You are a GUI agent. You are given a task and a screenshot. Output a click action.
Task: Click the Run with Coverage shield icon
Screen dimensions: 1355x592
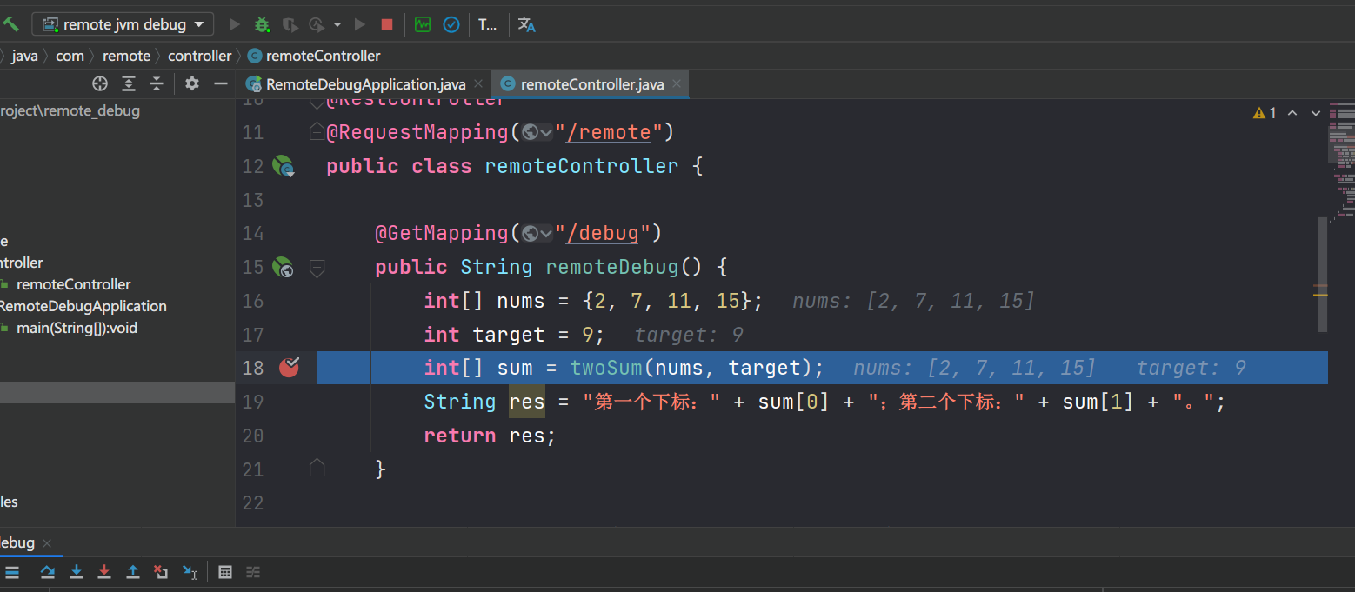290,24
